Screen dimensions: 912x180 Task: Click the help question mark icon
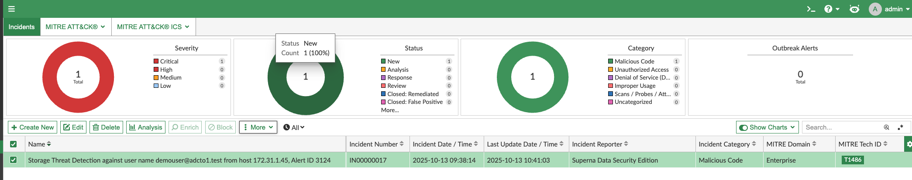coord(828,9)
